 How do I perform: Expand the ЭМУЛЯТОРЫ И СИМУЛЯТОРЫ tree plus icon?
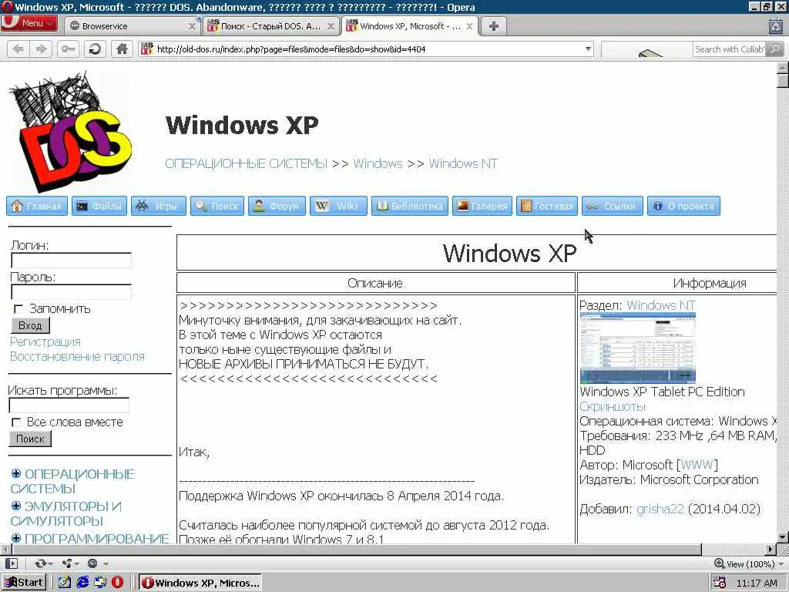click(16, 506)
